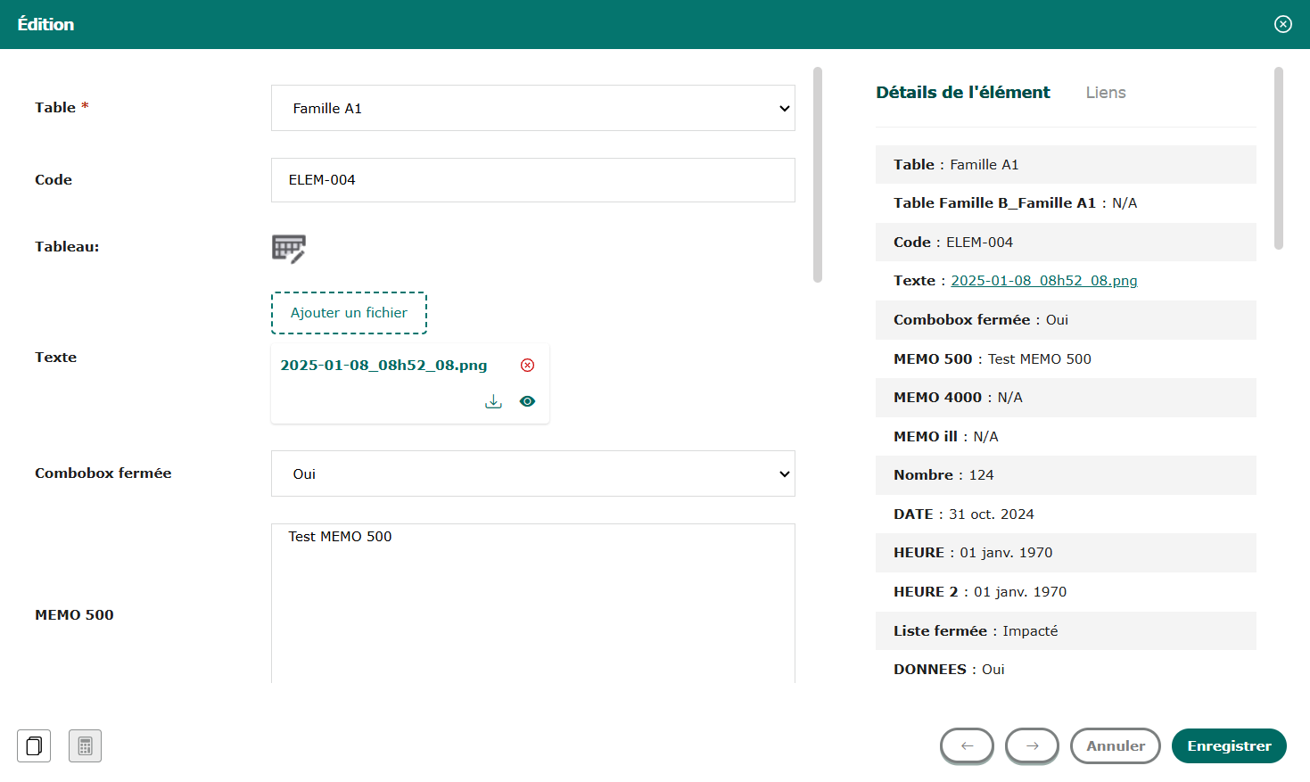The height and width of the screenshot is (782, 1310).
Task: Click the copy icon at bottom left
Action: [x=34, y=745]
